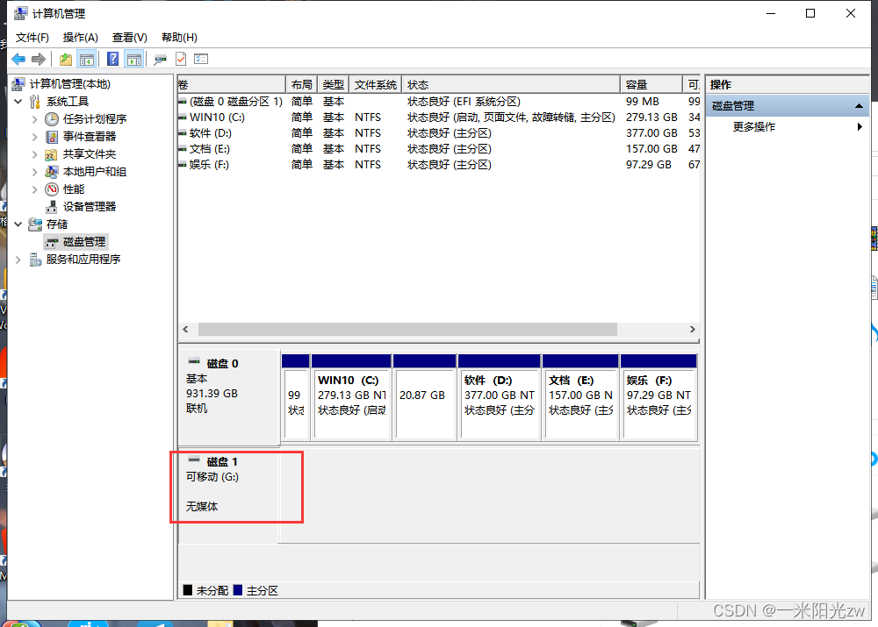Screen dimensions: 878x627
Task: Open the 查看(V) menu
Action: [129, 38]
